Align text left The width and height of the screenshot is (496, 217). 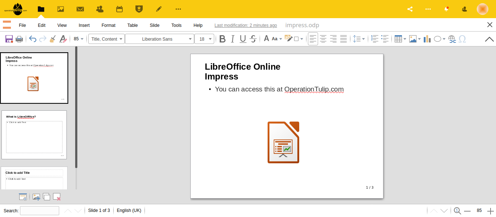point(313,39)
